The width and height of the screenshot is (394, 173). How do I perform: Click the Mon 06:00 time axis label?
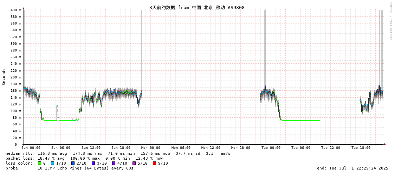pyautogui.click(x=181, y=148)
